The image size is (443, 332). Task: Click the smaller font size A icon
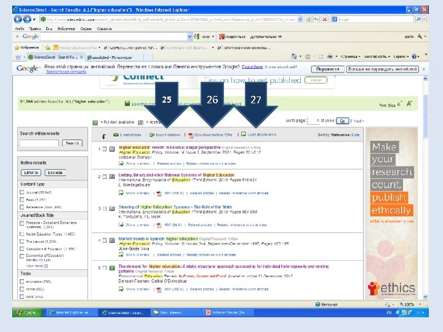pyautogui.click(x=399, y=104)
